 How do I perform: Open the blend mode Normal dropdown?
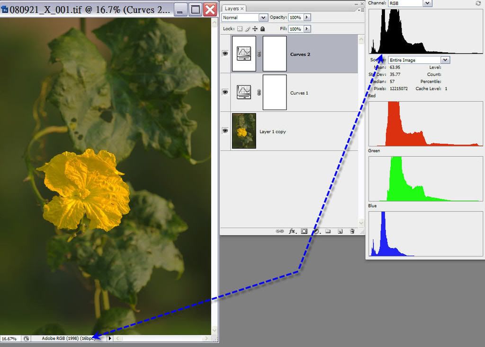[245, 17]
